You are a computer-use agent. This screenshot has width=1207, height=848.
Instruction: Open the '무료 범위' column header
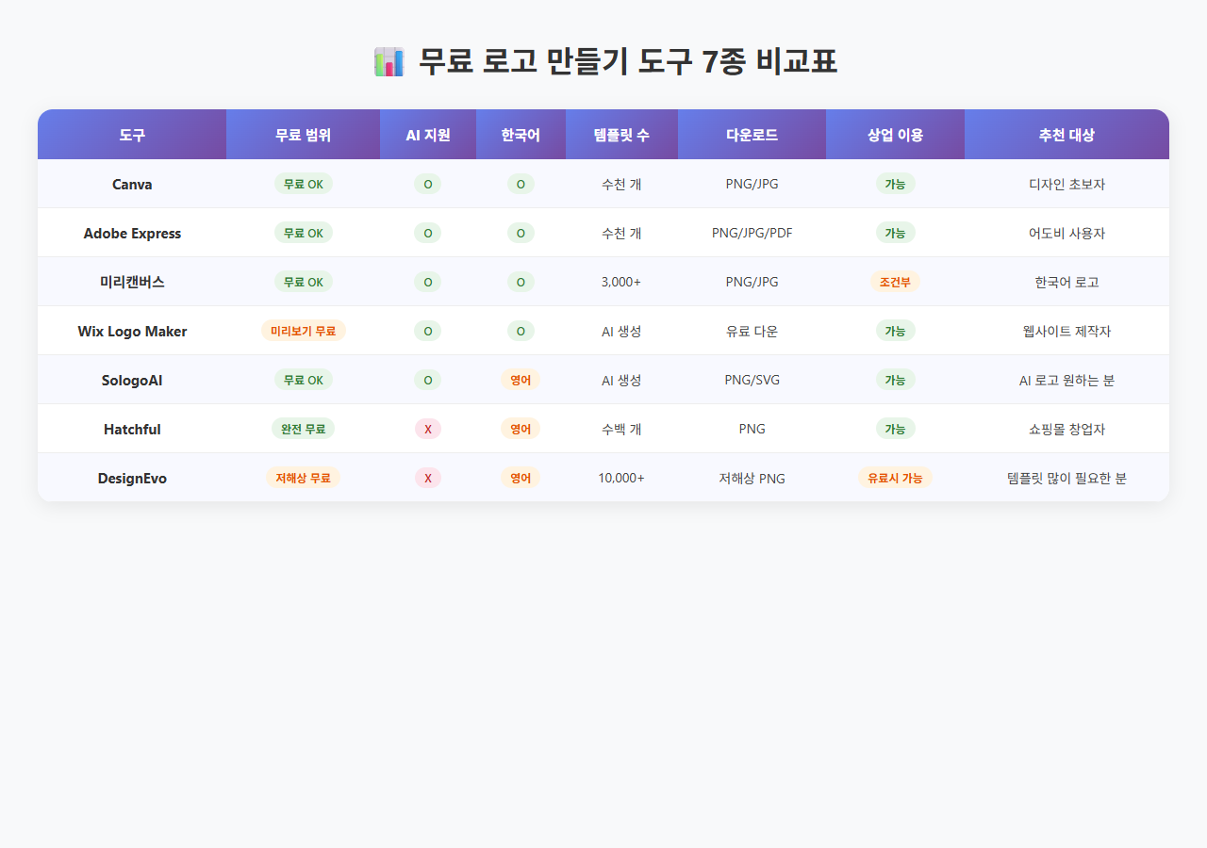[x=303, y=134]
